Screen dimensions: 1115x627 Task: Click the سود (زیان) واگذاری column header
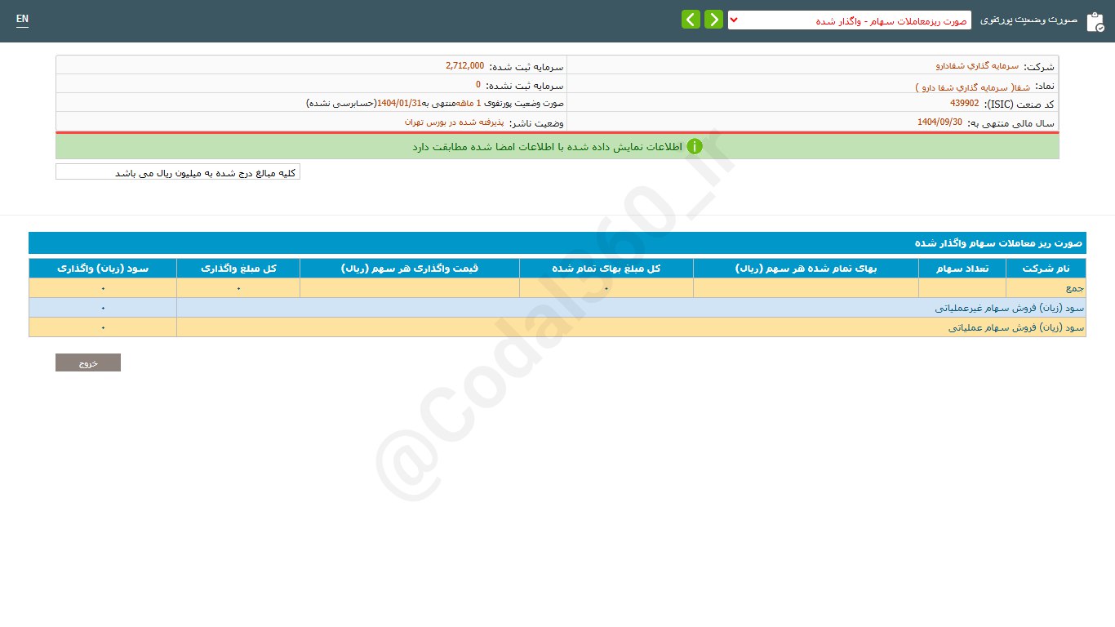103,269
